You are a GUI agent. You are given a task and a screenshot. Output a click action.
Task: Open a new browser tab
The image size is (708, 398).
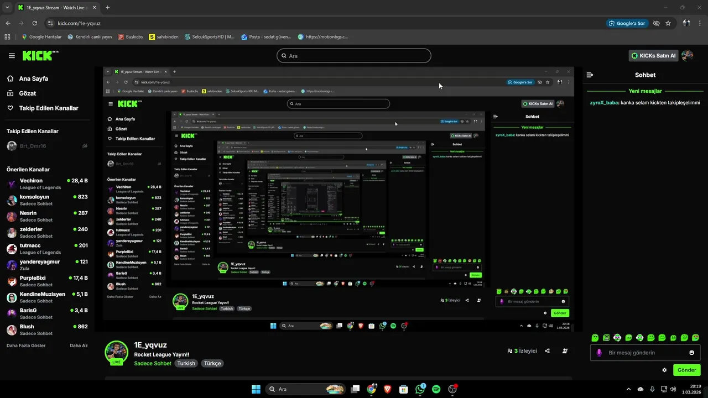click(107, 8)
